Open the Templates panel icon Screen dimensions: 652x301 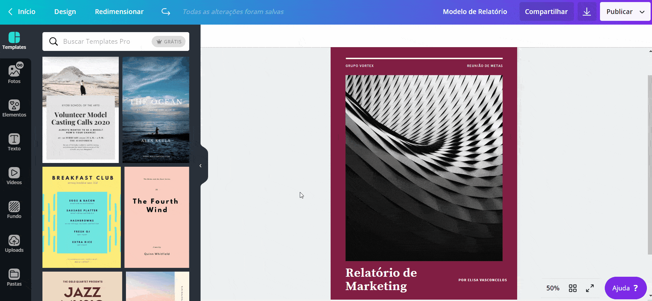[x=14, y=41]
